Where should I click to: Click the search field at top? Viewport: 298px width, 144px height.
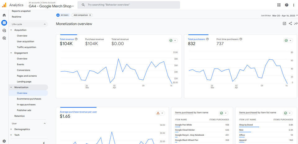point(129,5)
